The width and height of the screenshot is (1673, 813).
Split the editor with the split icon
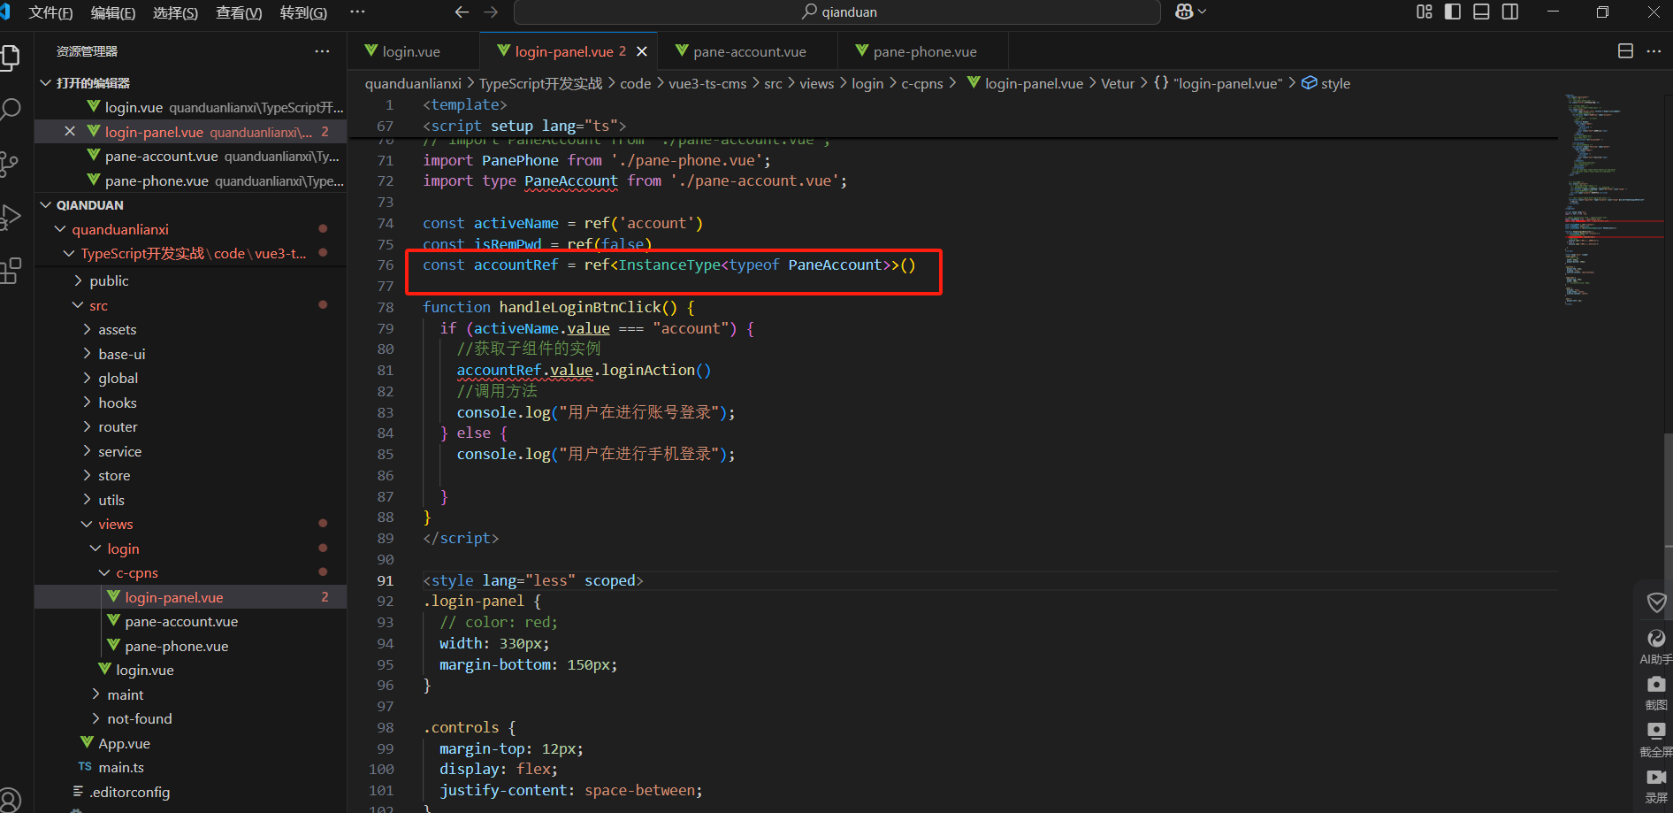pos(1625,51)
